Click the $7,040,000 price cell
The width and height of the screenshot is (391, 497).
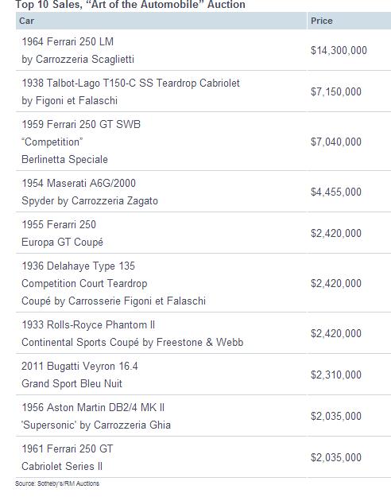tap(336, 142)
